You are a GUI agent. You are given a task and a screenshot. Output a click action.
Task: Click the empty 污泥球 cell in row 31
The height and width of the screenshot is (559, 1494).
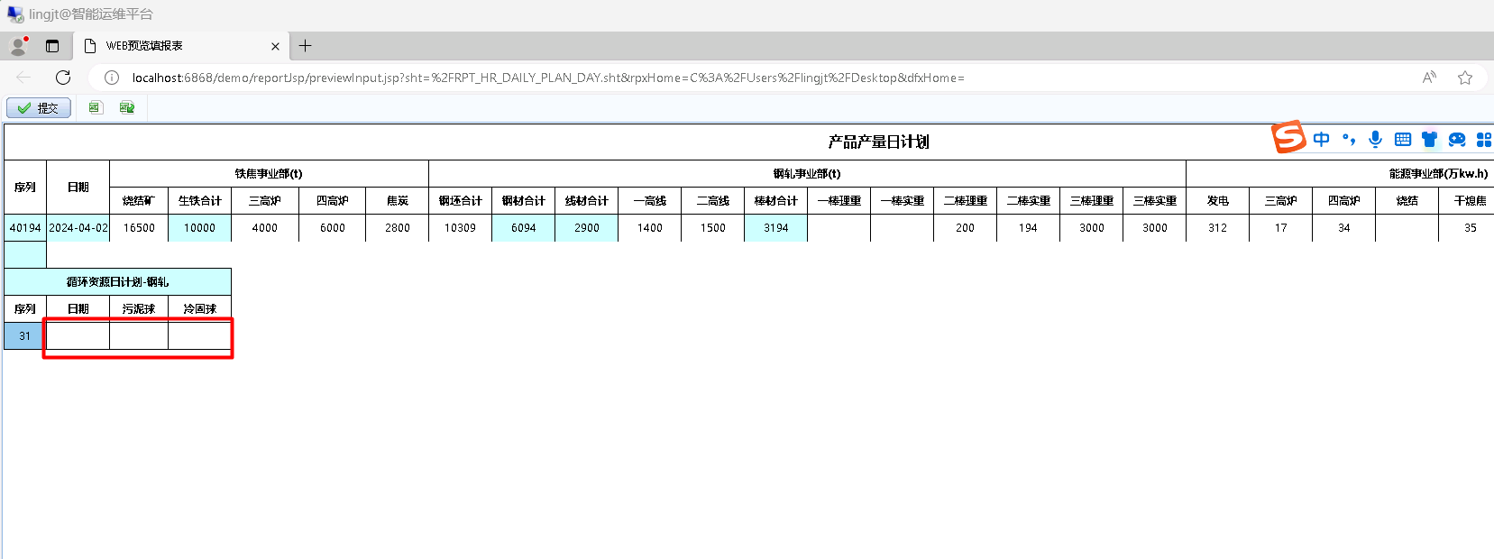[139, 336]
